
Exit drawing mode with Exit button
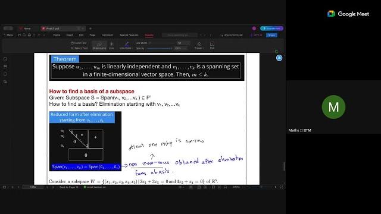click(x=212, y=45)
